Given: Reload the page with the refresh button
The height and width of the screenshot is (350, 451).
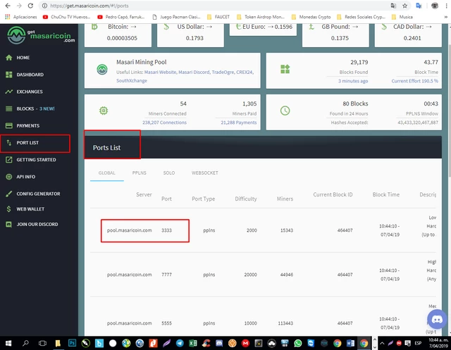Looking at the screenshot, I should (30, 6).
